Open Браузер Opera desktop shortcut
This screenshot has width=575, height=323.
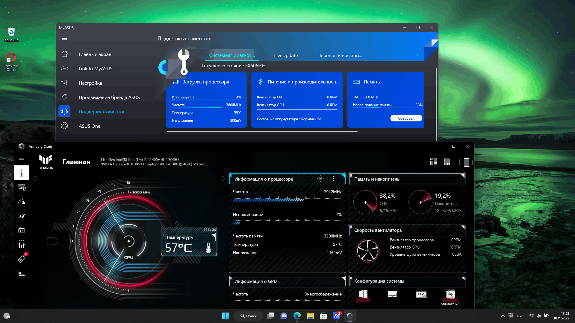click(x=11, y=62)
